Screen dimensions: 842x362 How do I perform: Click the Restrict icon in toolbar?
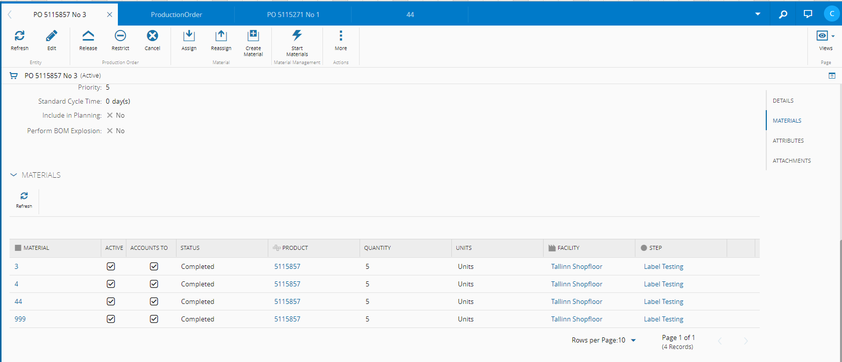coord(120,36)
